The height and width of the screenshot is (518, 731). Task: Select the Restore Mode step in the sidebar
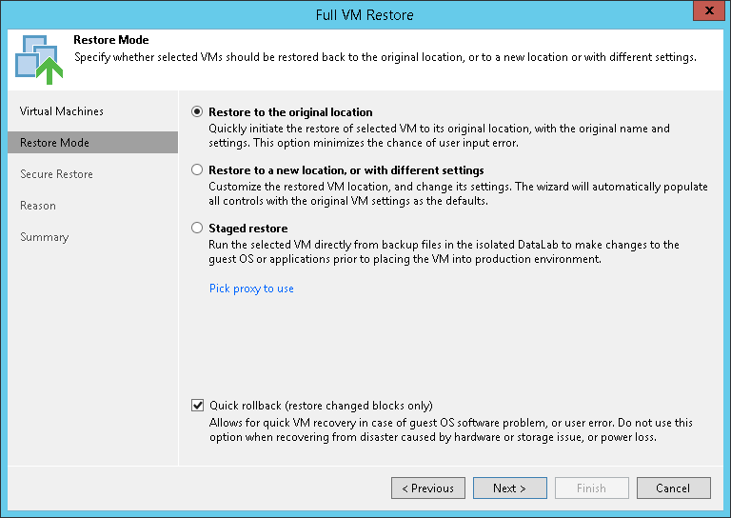[55, 143]
